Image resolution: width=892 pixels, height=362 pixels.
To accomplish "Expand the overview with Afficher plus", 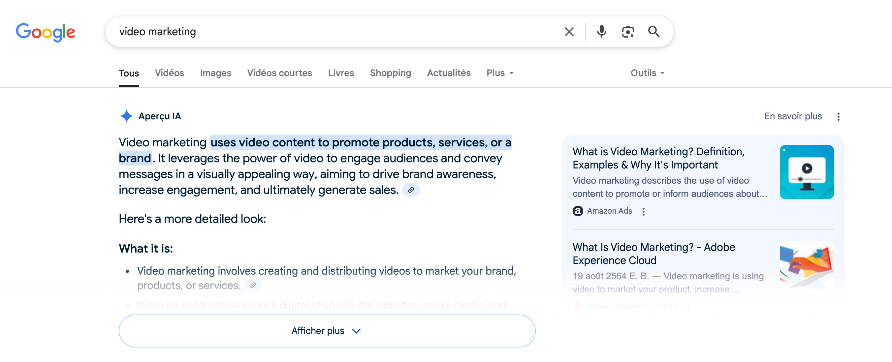I will click(327, 330).
